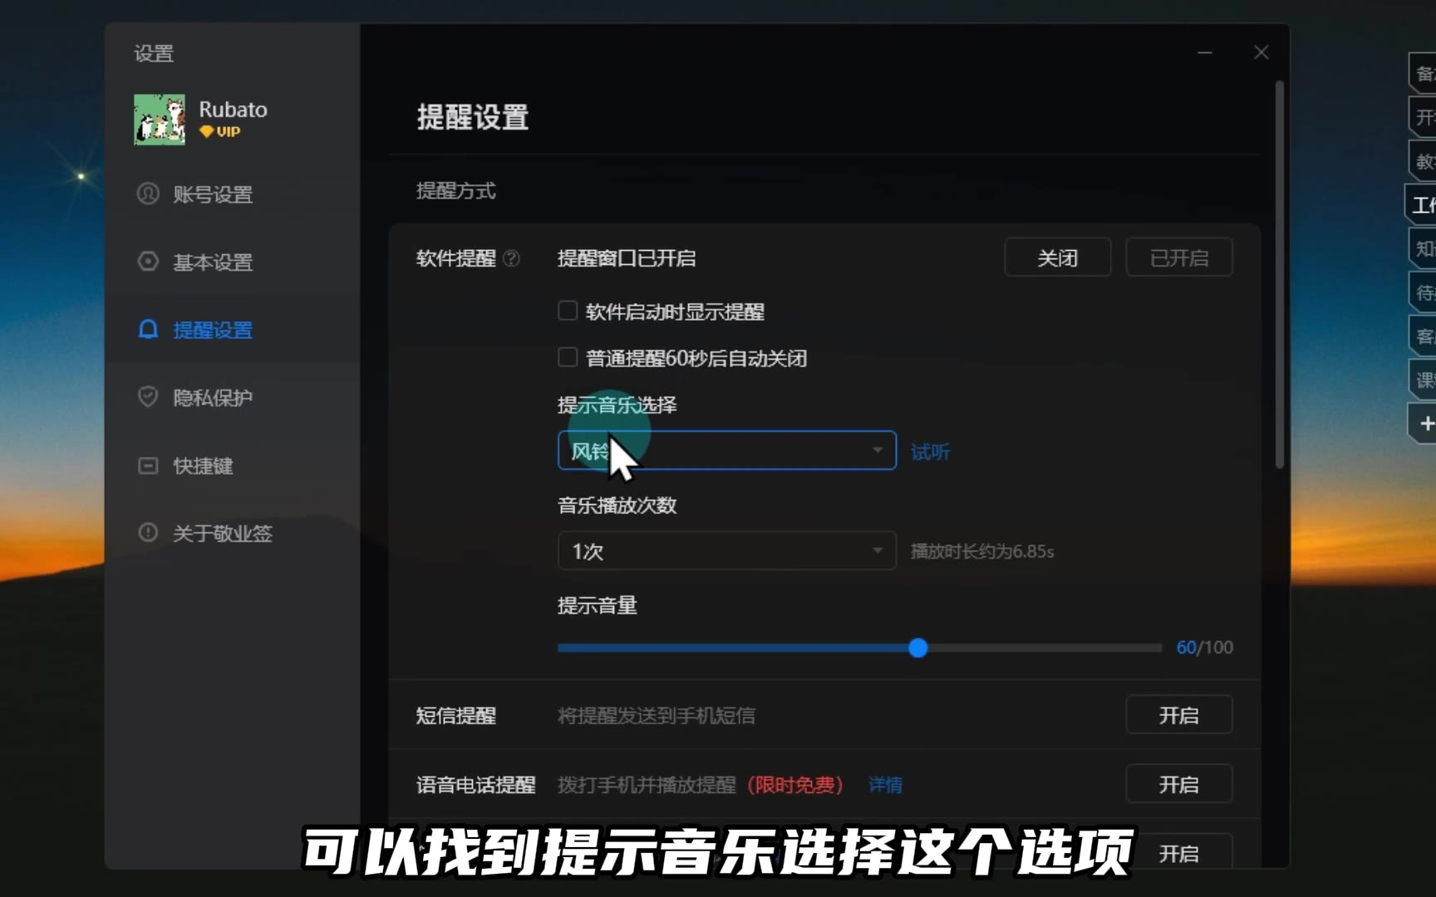Click the 基本设置 gear icon
This screenshot has height=897, width=1436.
tap(148, 262)
